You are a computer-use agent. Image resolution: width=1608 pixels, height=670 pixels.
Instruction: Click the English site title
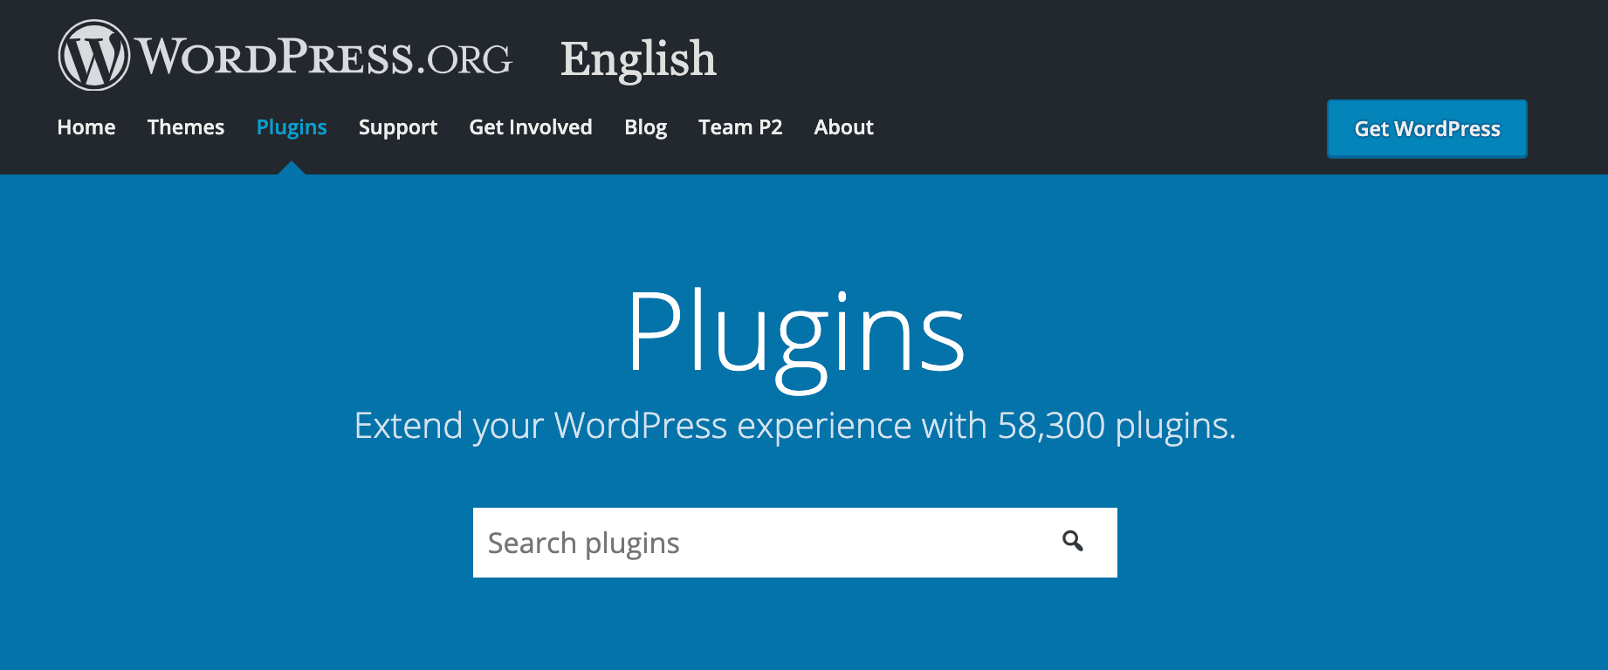click(637, 59)
